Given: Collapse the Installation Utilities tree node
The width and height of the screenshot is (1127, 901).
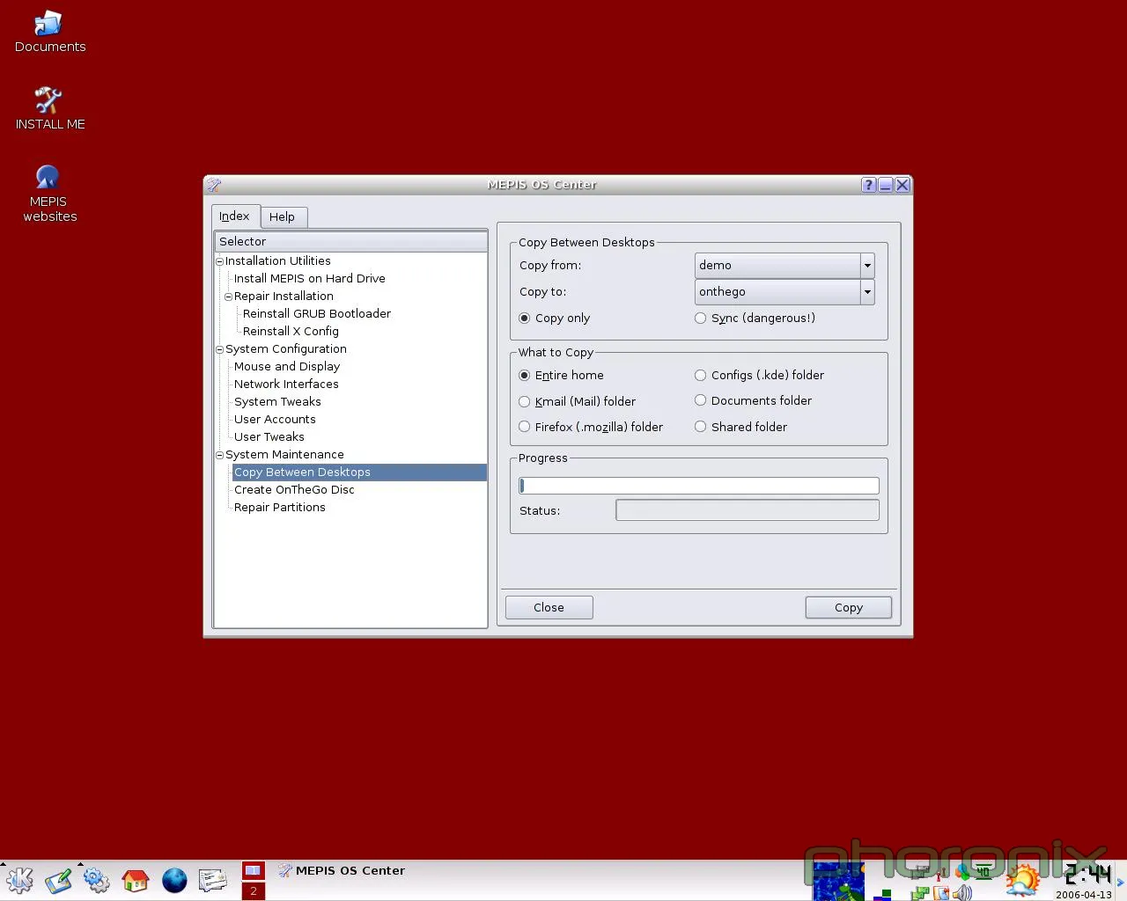Looking at the screenshot, I should coord(220,261).
